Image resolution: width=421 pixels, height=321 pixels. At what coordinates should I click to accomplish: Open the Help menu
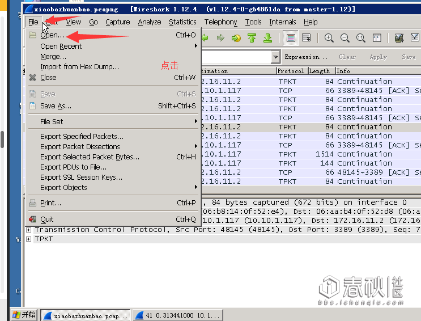(x=311, y=22)
